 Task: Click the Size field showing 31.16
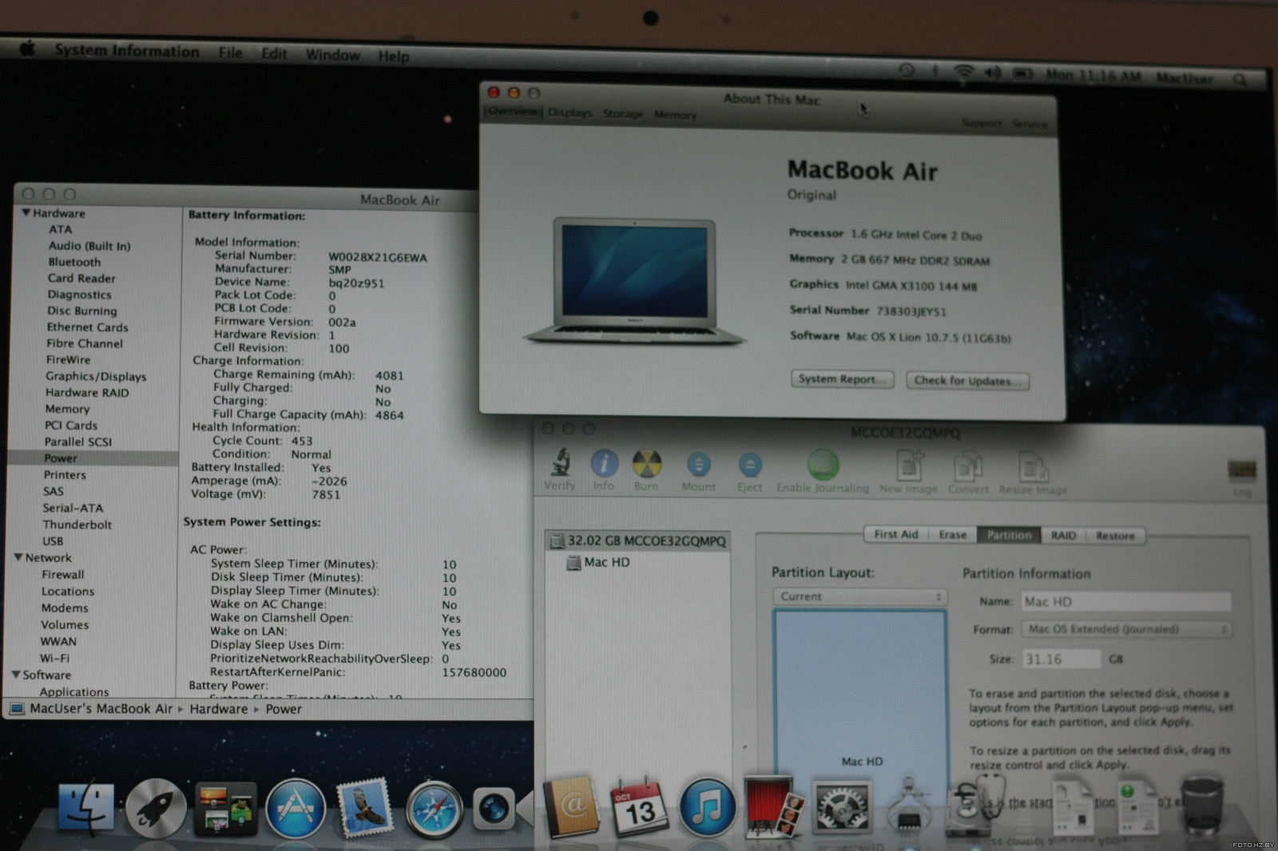point(1062,659)
